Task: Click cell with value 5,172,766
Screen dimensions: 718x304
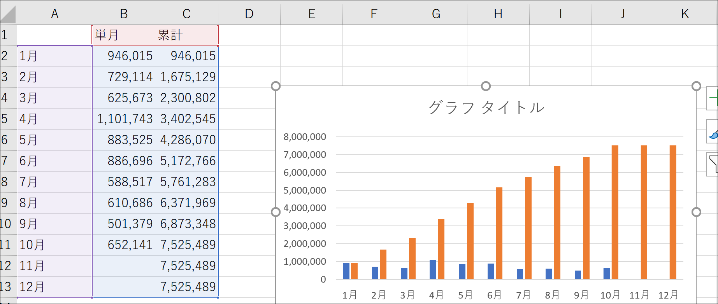Action: pos(186,161)
